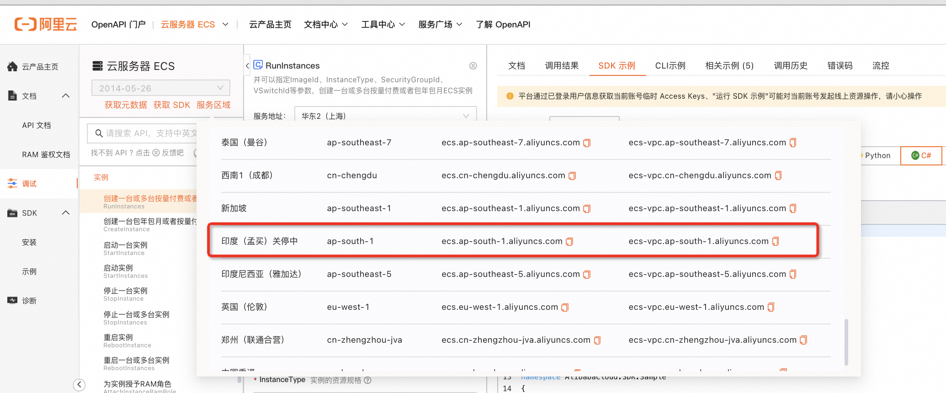The image size is (946, 393).
Task: Copy ecs.cn-zhengzhou-jva.aliyuncs.com endpoint
Action: click(597, 340)
